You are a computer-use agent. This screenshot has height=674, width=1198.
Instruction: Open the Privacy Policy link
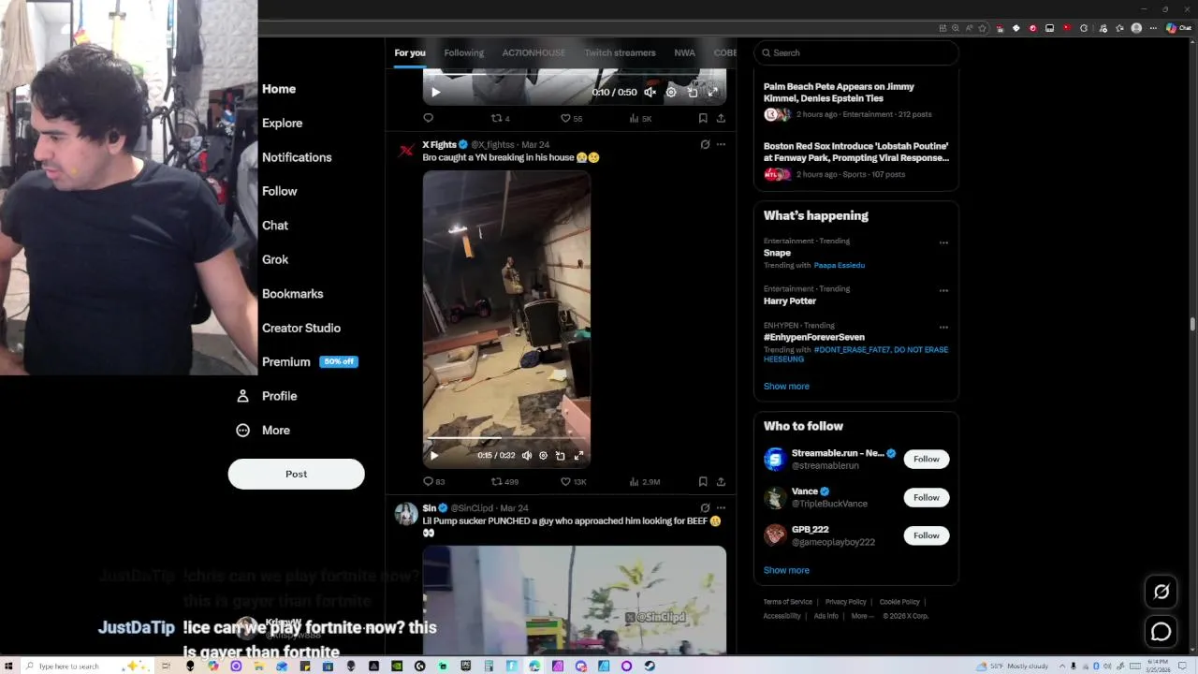click(x=845, y=602)
